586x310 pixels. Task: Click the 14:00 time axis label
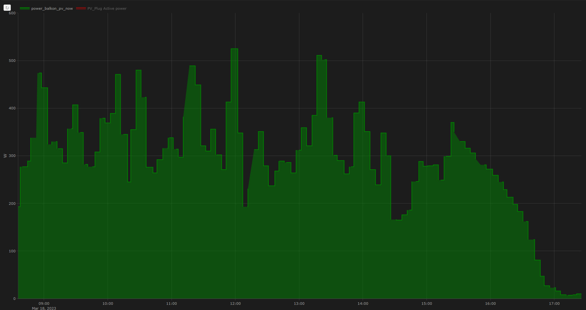363,303
